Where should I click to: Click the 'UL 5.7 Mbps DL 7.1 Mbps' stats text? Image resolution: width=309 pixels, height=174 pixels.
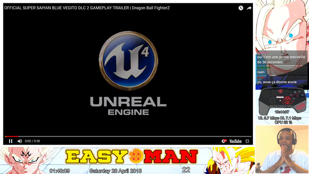280,118
